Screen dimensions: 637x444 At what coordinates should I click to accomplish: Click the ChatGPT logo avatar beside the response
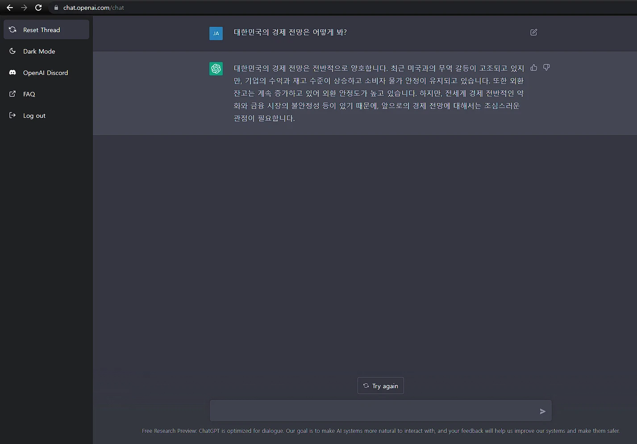216,69
